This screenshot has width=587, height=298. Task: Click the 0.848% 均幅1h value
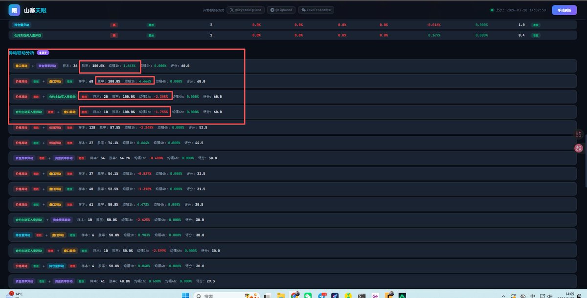tap(144, 266)
